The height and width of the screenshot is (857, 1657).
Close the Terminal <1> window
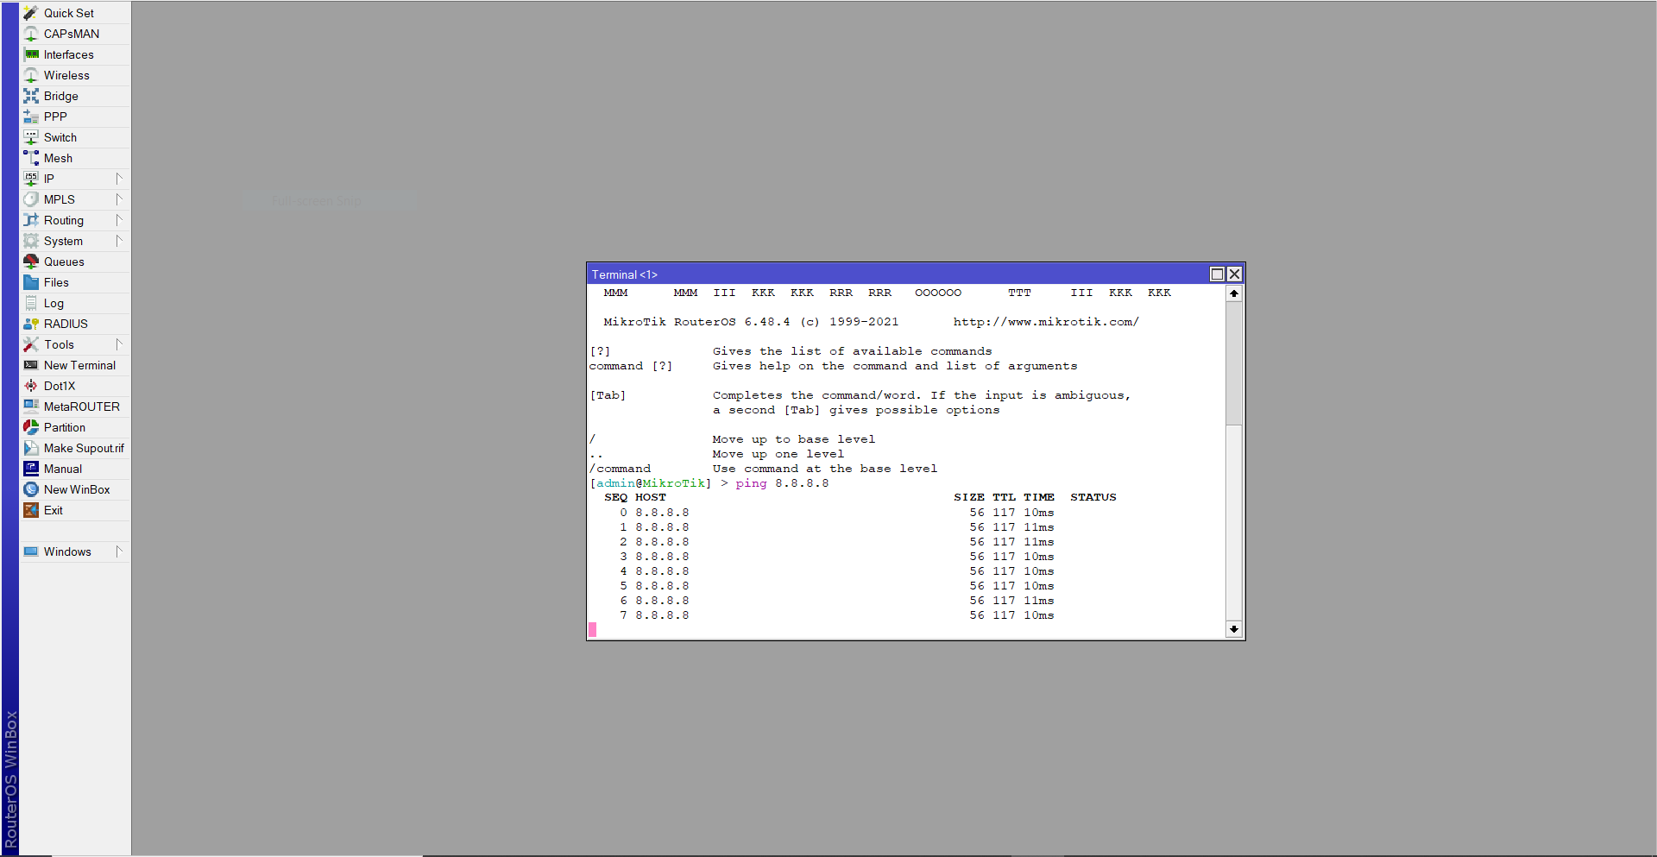coord(1234,274)
